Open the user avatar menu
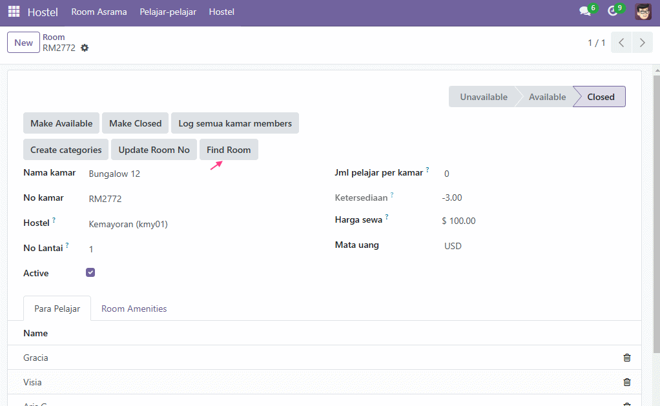The image size is (660, 406). pyautogui.click(x=643, y=12)
